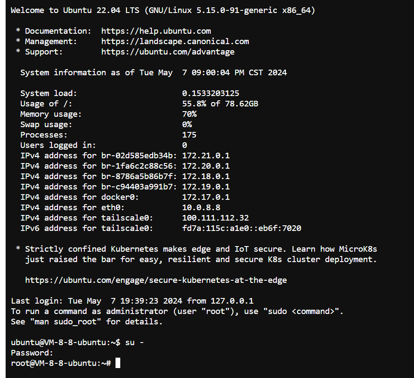Select the Processes count 175
414x378 pixels.
click(x=189, y=135)
